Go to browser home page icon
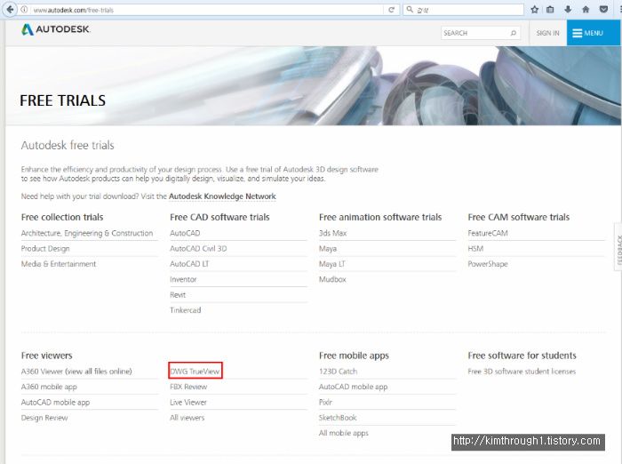622x464 pixels. tap(586, 10)
